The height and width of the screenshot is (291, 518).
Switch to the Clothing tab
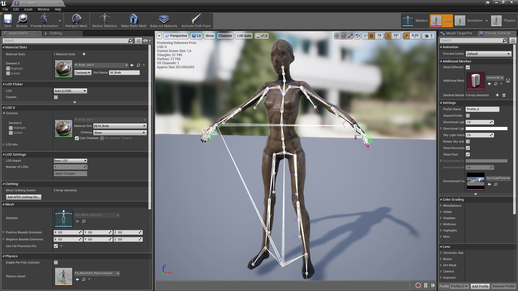pyautogui.click(x=56, y=33)
